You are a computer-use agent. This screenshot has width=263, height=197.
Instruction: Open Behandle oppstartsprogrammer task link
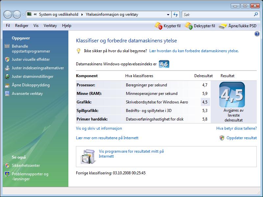click(x=31, y=49)
